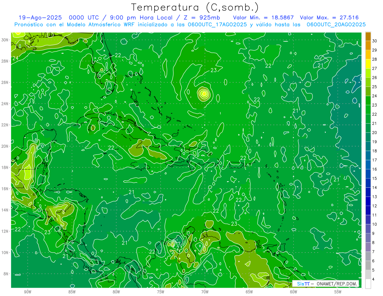Click the 85W longitude axis label

(72, 292)
